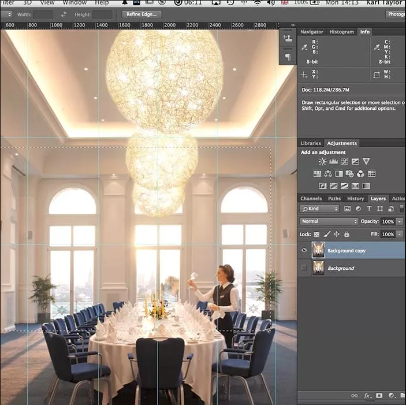Switch to the Paths tab
Image resolution: width=406 pixels, height=405 pixels.
tap(334, 199)
